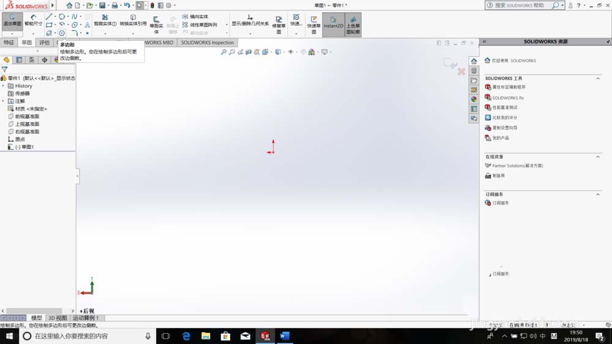Click the Zoom to Fit magnifier icon
Image resolution: width=612 pixels, height=344 pixels.
coord(223,52)
